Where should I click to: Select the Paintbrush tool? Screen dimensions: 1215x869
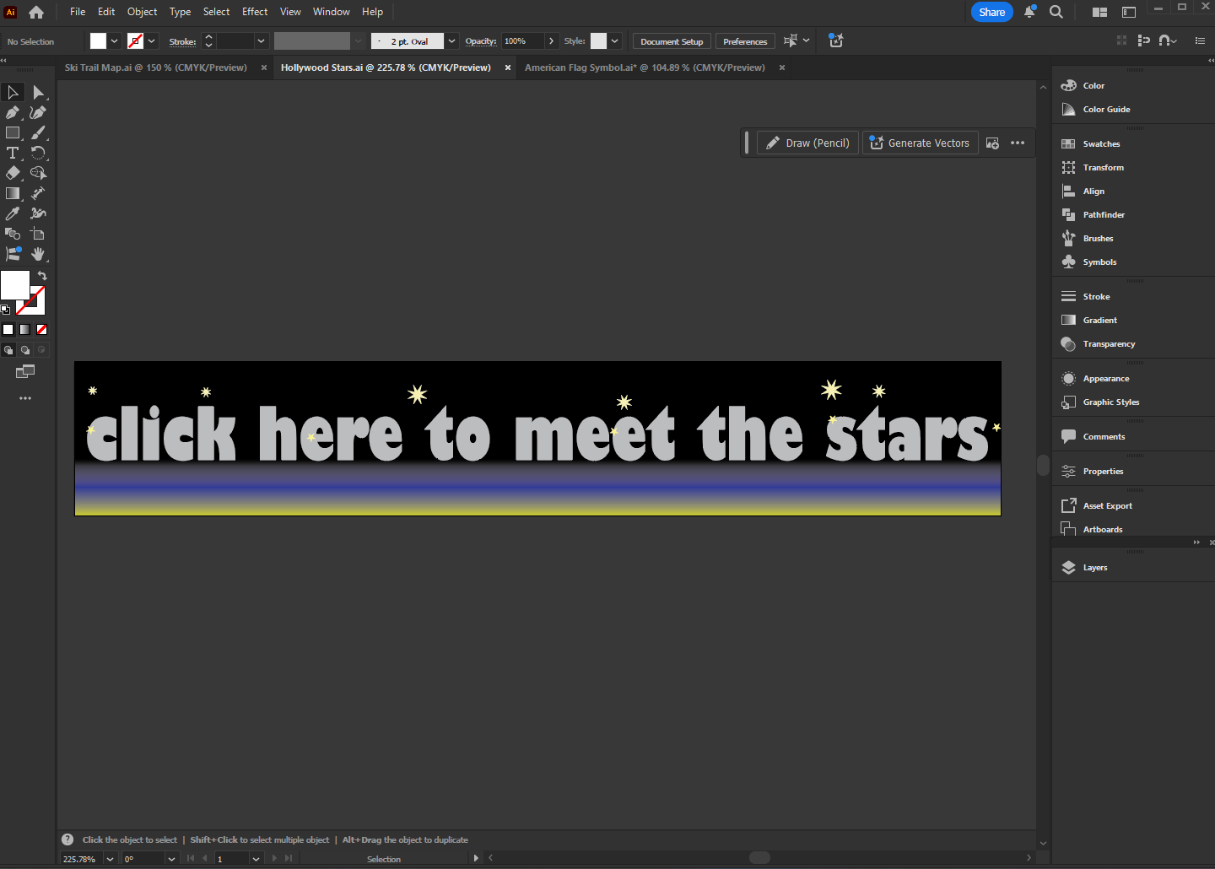pyautogui.click(x=38, y=132)
